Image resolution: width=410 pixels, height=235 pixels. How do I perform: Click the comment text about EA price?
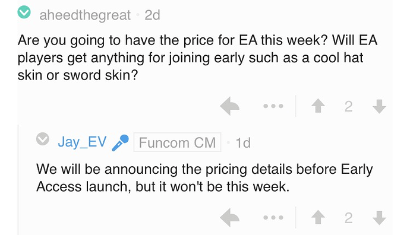coord(197,58)
